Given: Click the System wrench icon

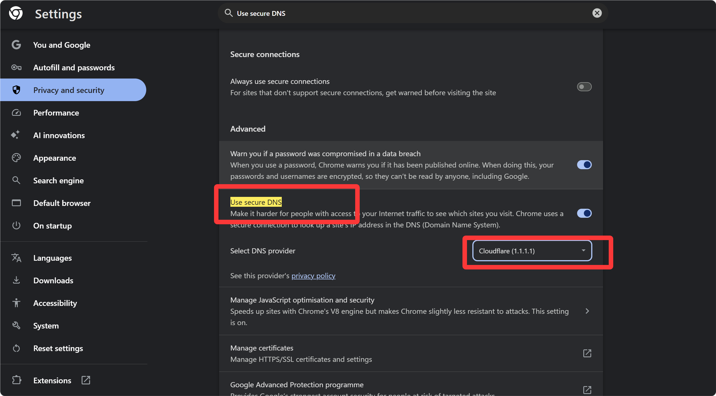Looking at the screenshot, I should pos(16,325).
